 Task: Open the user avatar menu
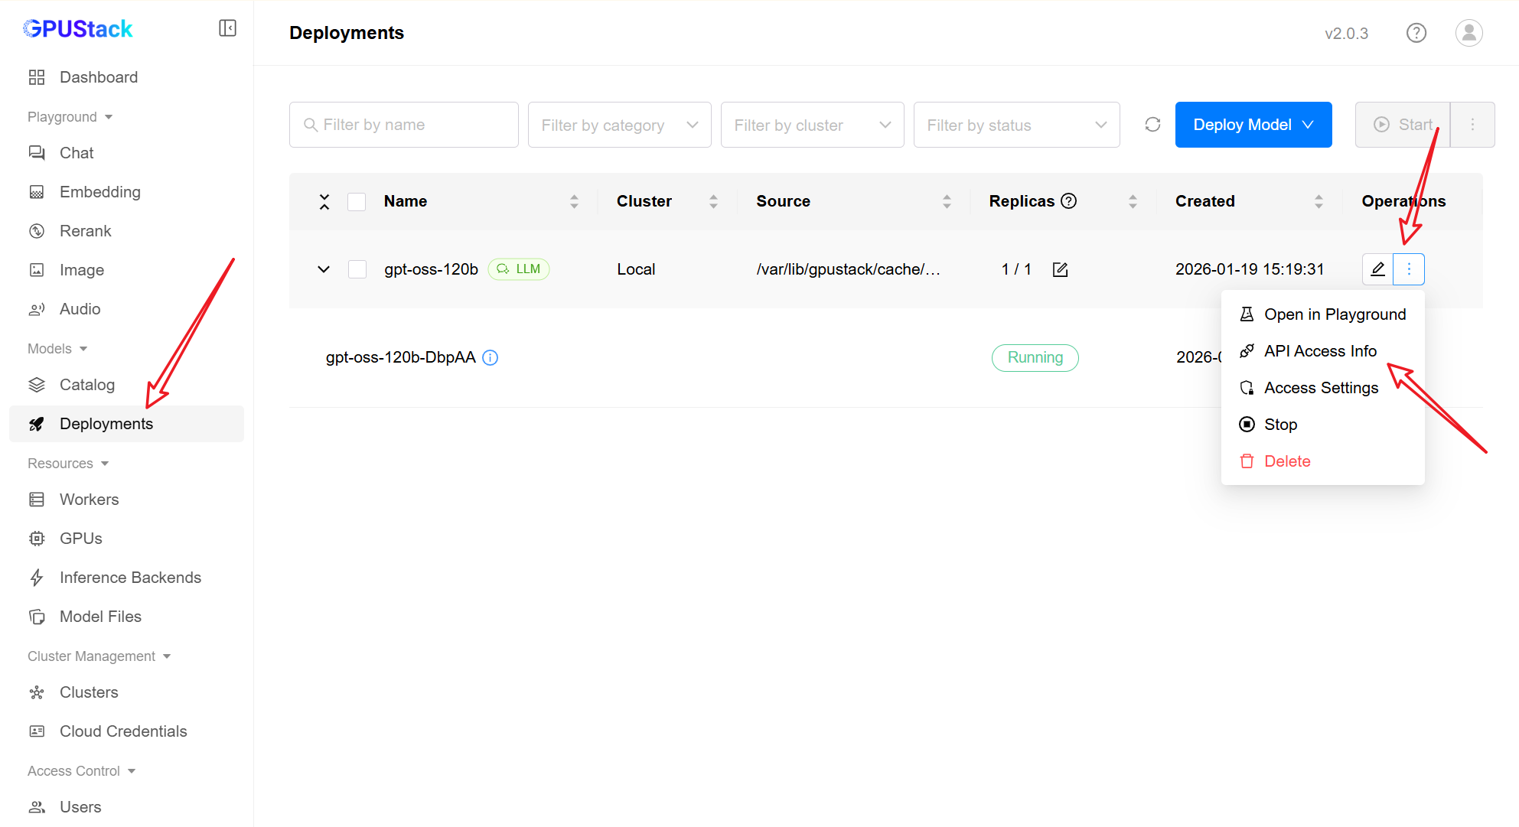click(x=1468, y=33)
